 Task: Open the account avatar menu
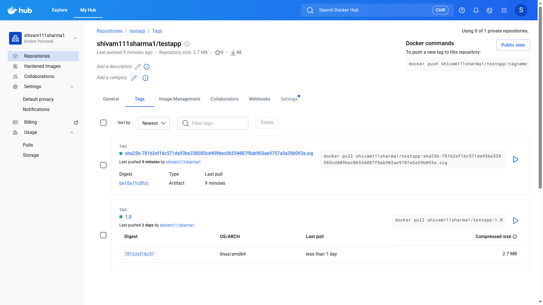(521, 10)
